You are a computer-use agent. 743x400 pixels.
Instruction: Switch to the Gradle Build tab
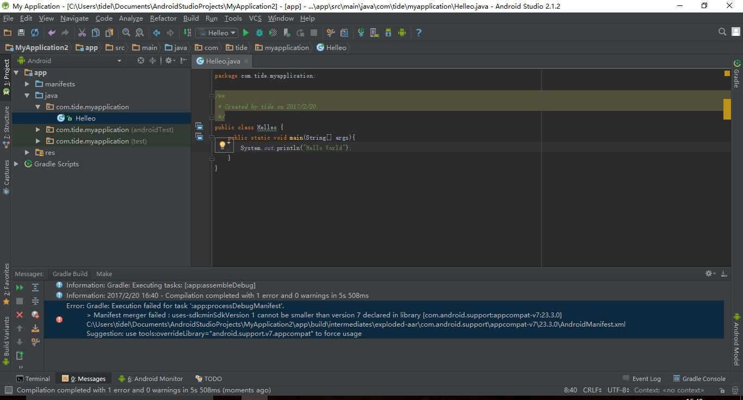point(70,274)
